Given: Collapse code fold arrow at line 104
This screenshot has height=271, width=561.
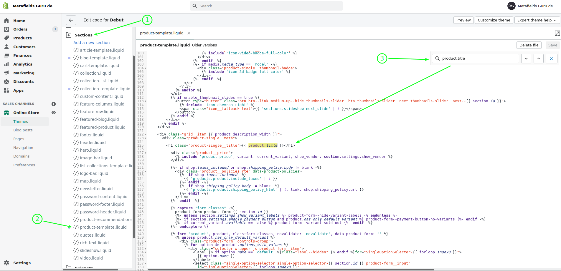Looking at the screenshot, I should coord(146,68).
